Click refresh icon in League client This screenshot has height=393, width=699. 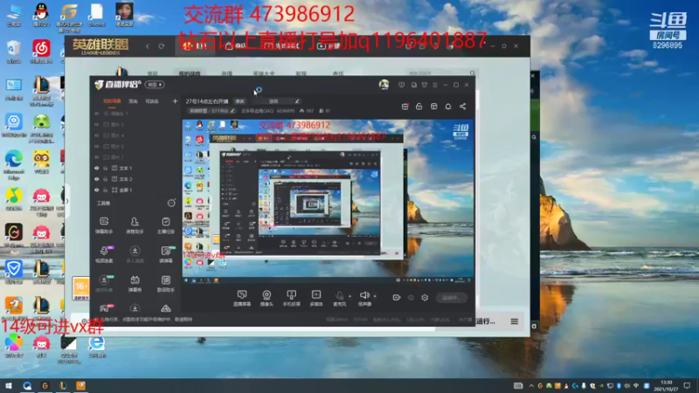[162, 46]
